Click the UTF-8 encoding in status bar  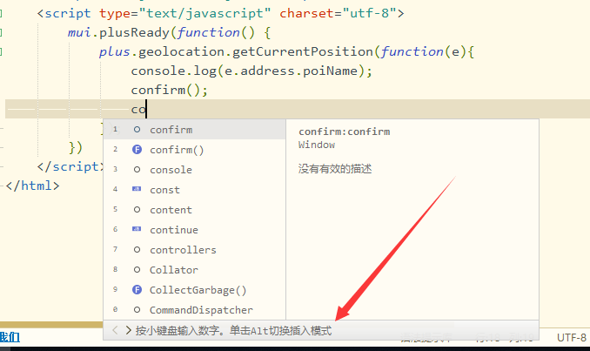[572, 337]
